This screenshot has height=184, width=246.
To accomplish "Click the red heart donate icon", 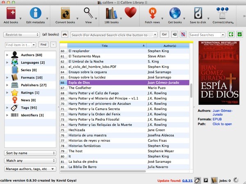I will pos(130,13).
